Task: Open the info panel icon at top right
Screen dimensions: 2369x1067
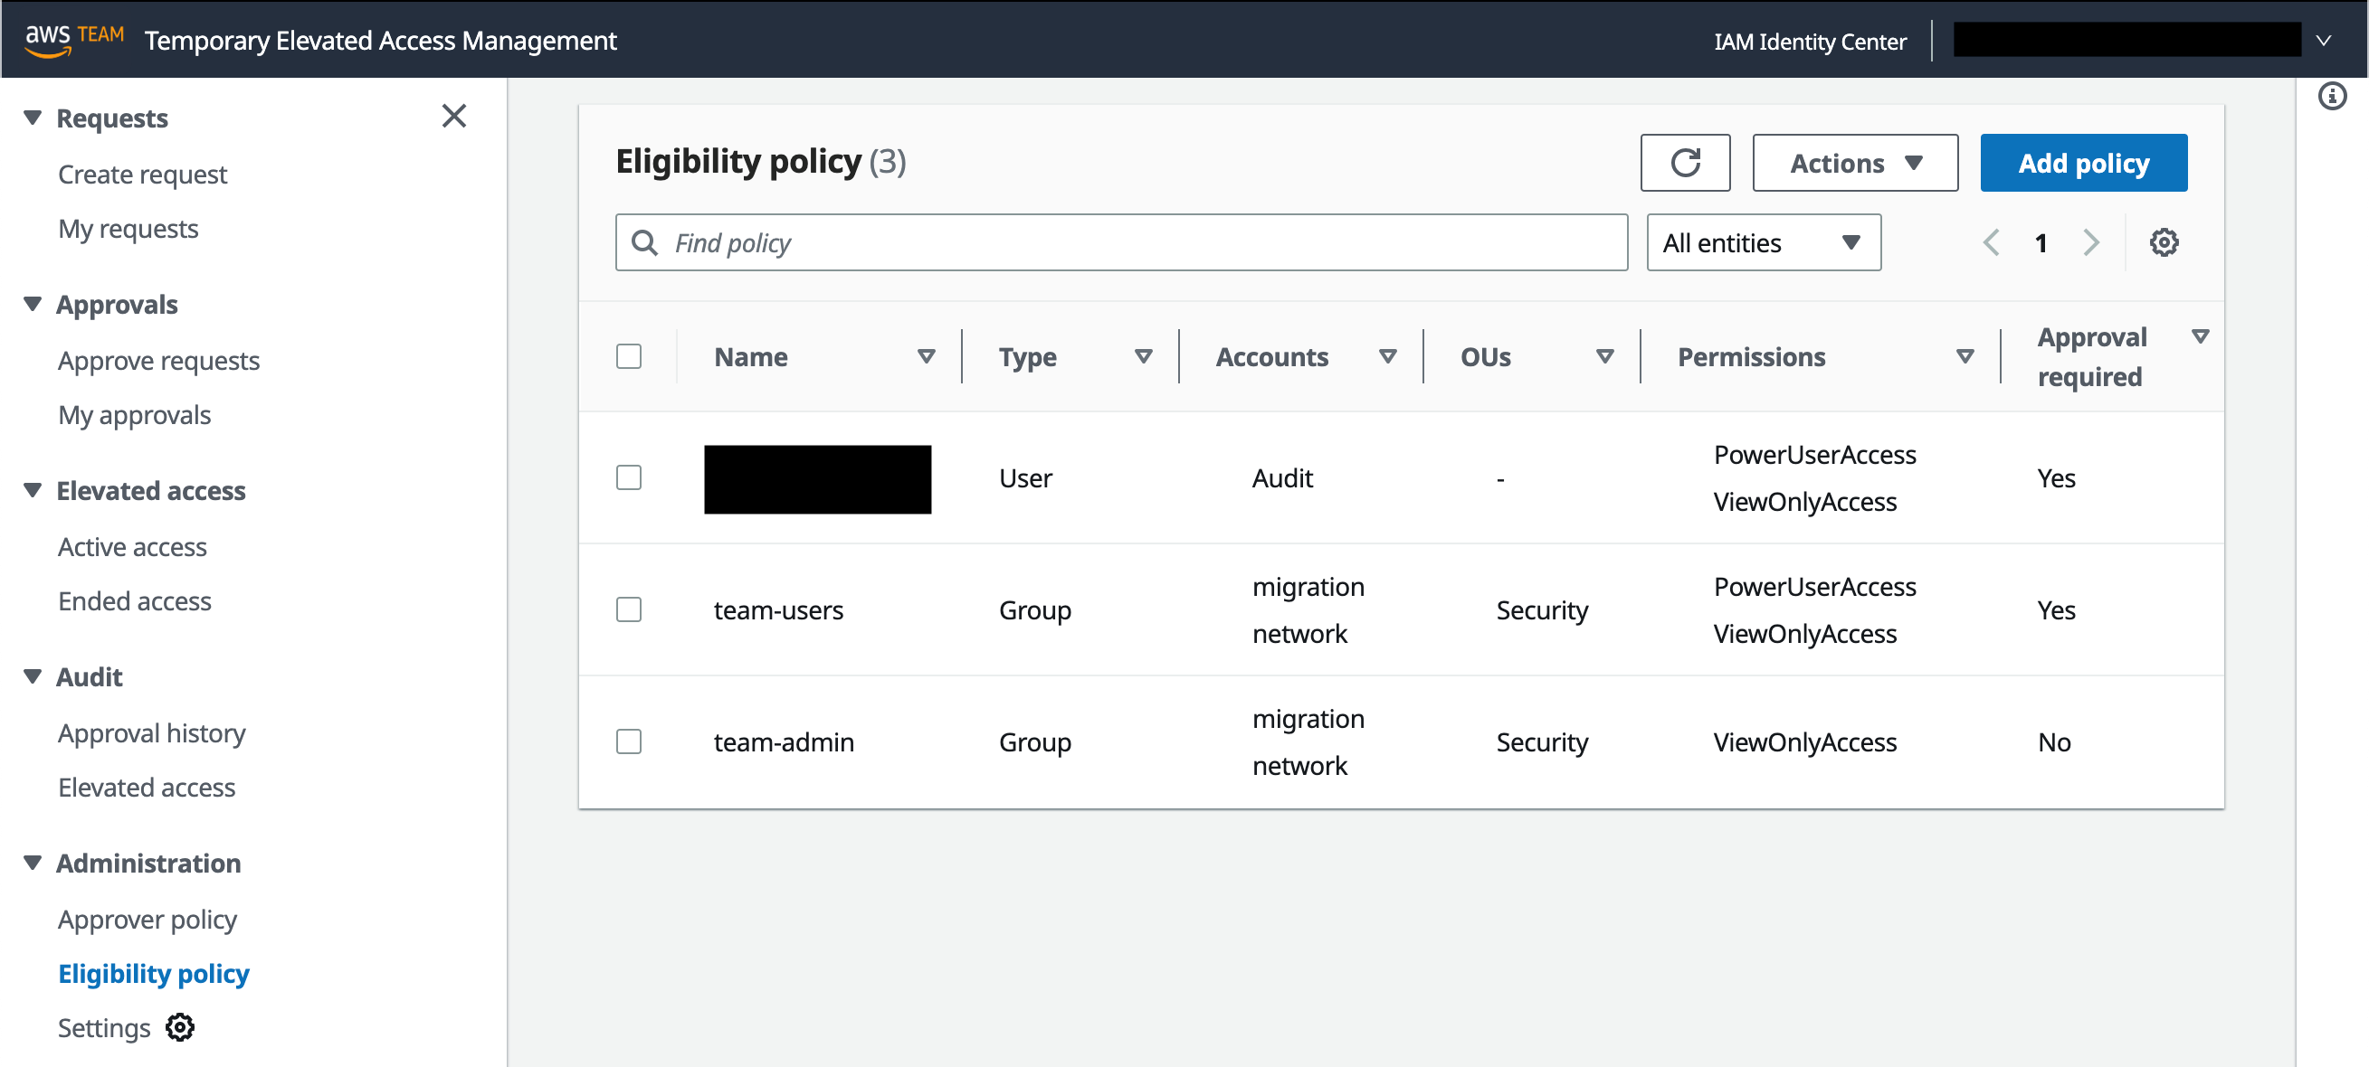Action: pos(2333,96)
